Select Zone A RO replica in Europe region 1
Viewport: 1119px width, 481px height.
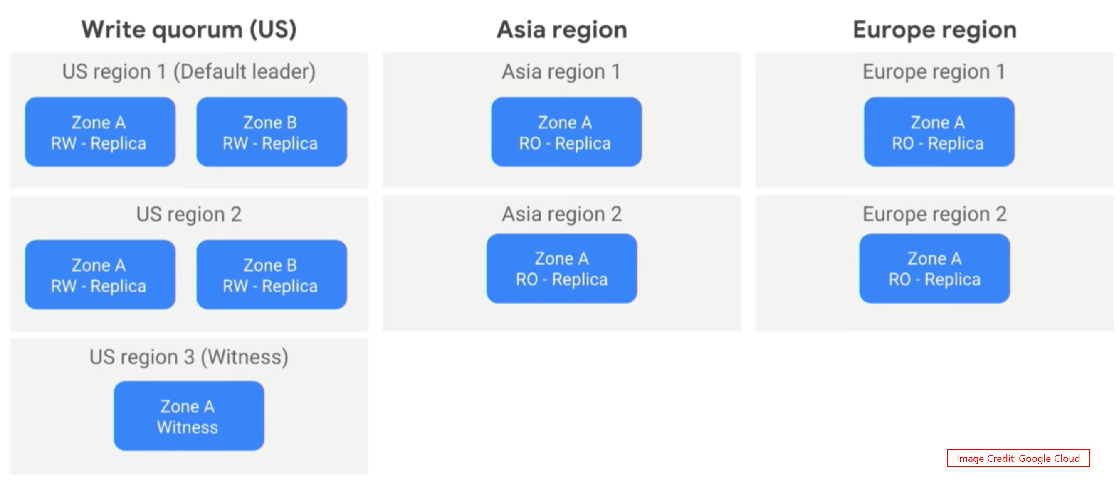pyautogui.click(x=939, y=132)
